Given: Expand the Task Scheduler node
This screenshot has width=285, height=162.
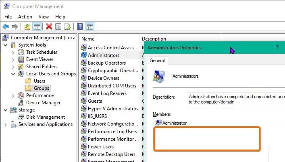Looking at the screenshot, I should pyautogui.click(x=13, y=53).
